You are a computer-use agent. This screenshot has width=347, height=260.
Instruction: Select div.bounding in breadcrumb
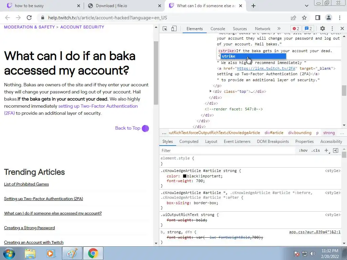(300, 133)
